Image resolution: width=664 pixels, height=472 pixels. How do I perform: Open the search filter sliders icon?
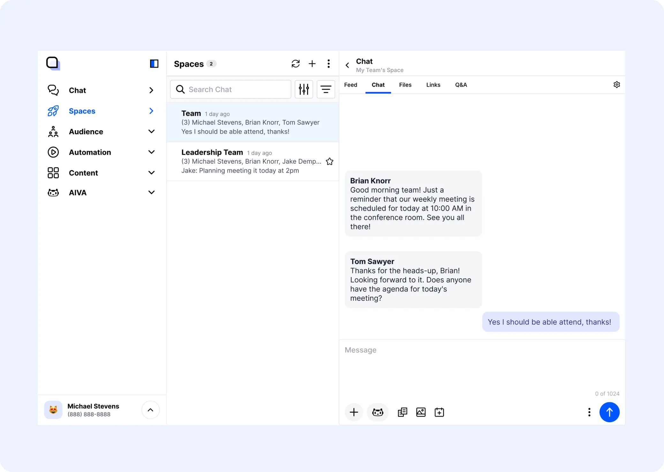point(304,89)
